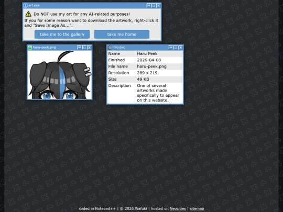Click 'Do NOT use my art' warning text
283x212 pixels.
pos(82,14)
